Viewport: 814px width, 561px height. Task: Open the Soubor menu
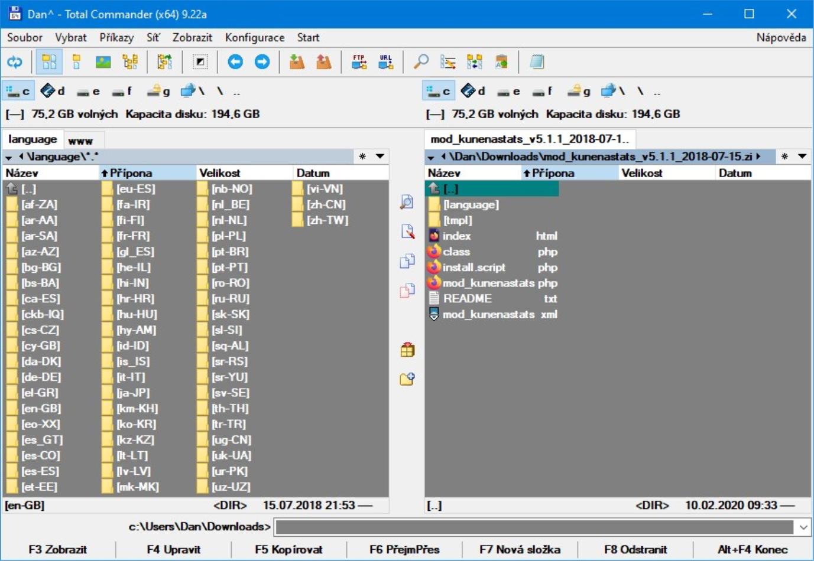(24, 37)
